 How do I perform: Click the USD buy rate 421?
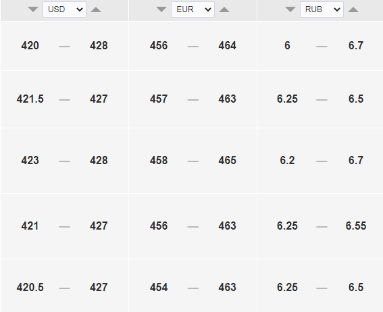point(30,226)
